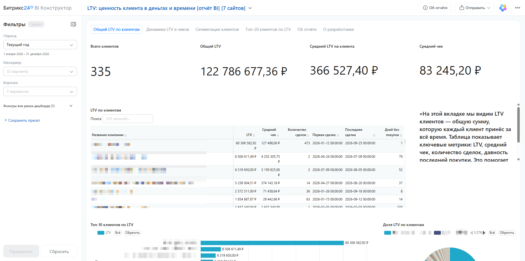Open the Период dropdown Текущий год
Screen dimensions: 525x261
[40, 45]
